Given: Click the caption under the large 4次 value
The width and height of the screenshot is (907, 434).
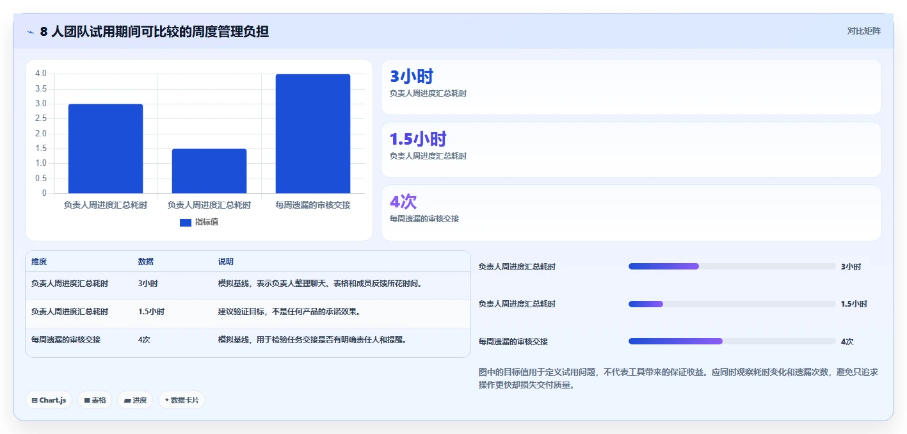Looking at the screenshot, I should (424, 219).
